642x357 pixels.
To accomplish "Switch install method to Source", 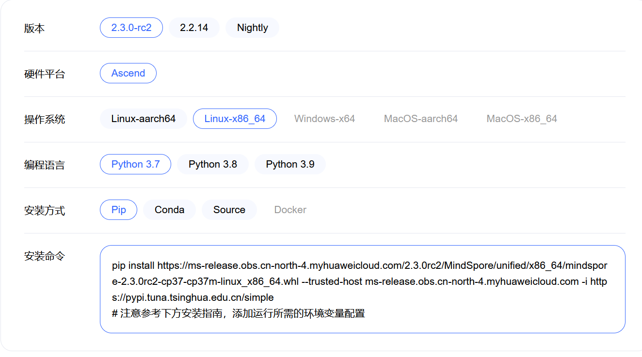I will tap(229, 210).
